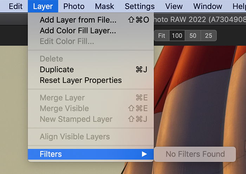This screenshot has height=174, width=246.
Task: Close the open Layer menu
Action: point(43,6)
